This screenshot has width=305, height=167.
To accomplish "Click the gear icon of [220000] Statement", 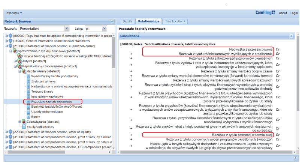I will pyautogui.click(x=10, y=132).
